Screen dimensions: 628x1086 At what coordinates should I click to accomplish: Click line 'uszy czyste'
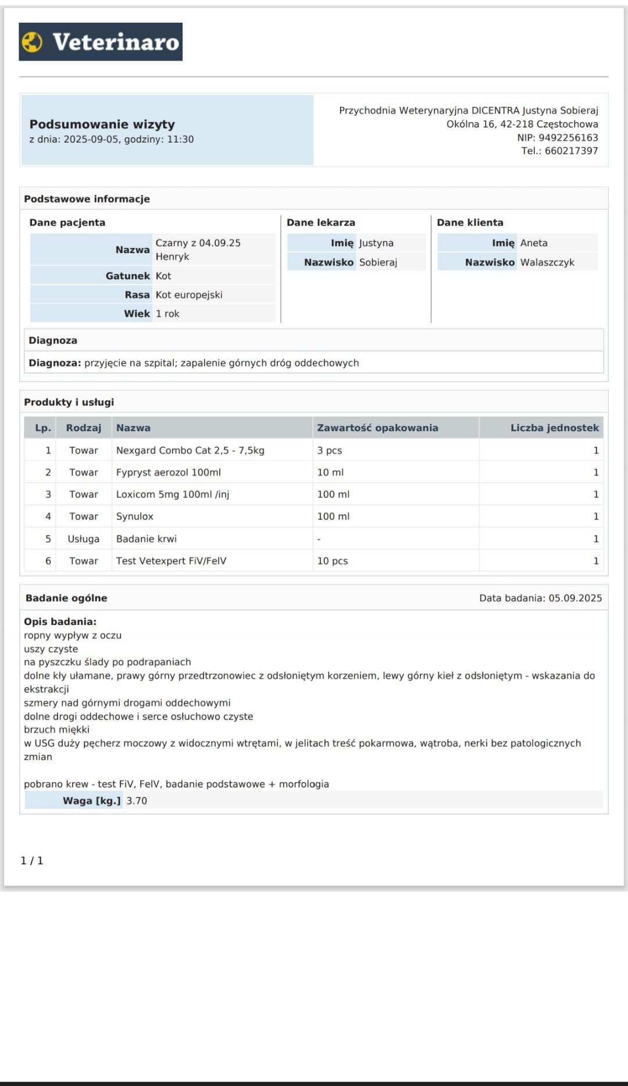tap(51, 649)
